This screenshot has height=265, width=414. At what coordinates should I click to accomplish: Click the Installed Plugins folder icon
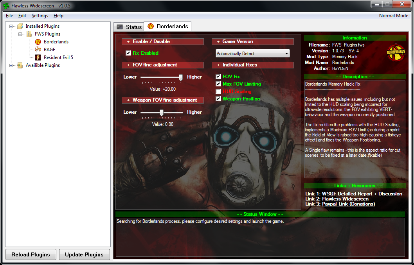20,26
